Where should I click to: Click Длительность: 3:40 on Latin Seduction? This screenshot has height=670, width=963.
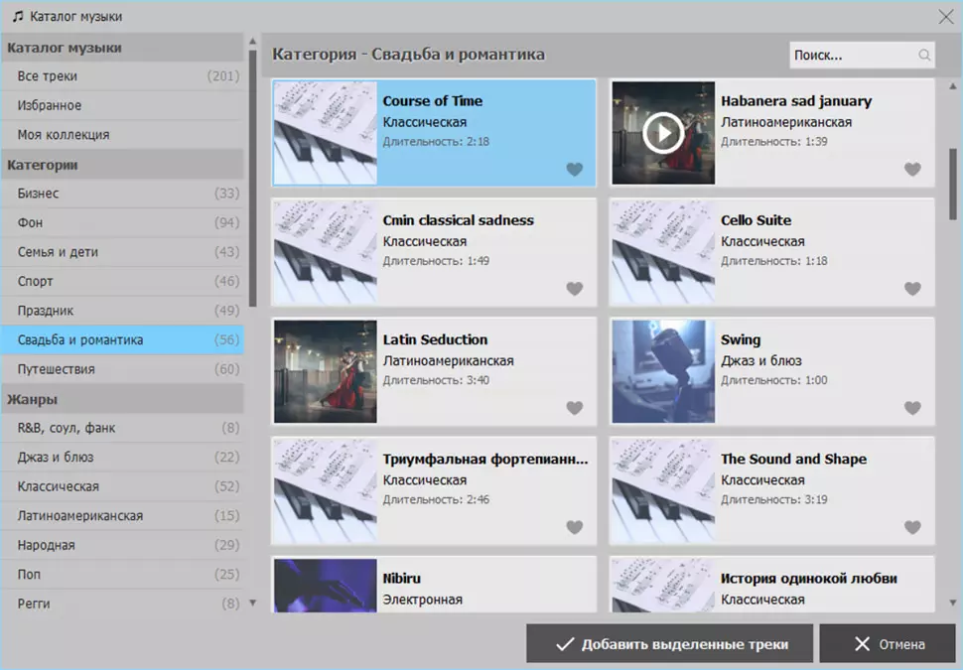pyautogui.click(x=436, y=380)
